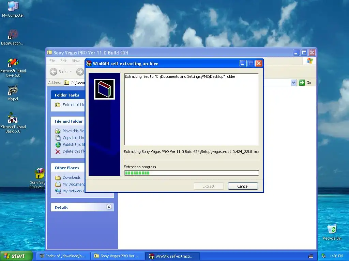Open Microsoft Visual Basic 6.0 shortcut
Viewport: 349px width, 261px height.
tap(13, 123)
